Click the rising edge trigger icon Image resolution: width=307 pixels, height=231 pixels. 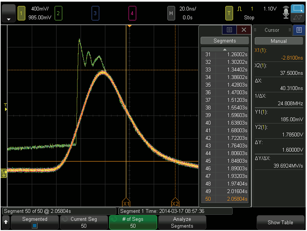tap(239, 9)
